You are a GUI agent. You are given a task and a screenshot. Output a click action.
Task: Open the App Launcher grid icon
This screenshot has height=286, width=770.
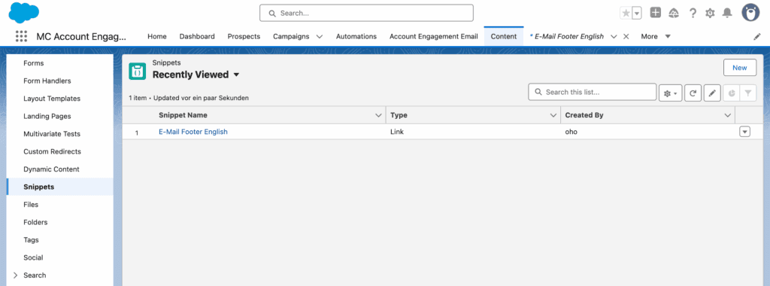click(x=21, y=36)
